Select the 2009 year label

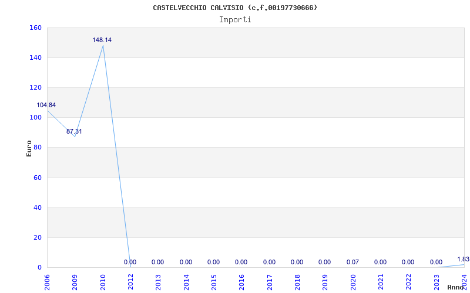[x=75, y=282]
